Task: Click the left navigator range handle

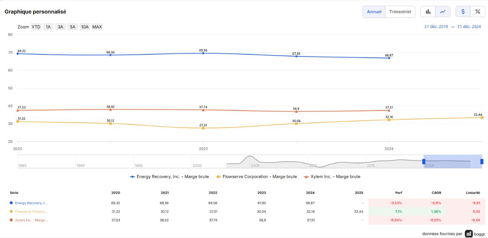Action: coord(424,162)
